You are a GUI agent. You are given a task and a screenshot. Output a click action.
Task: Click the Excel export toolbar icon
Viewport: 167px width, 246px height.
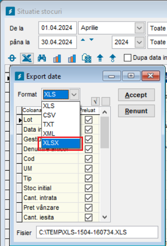pos(27,58)
